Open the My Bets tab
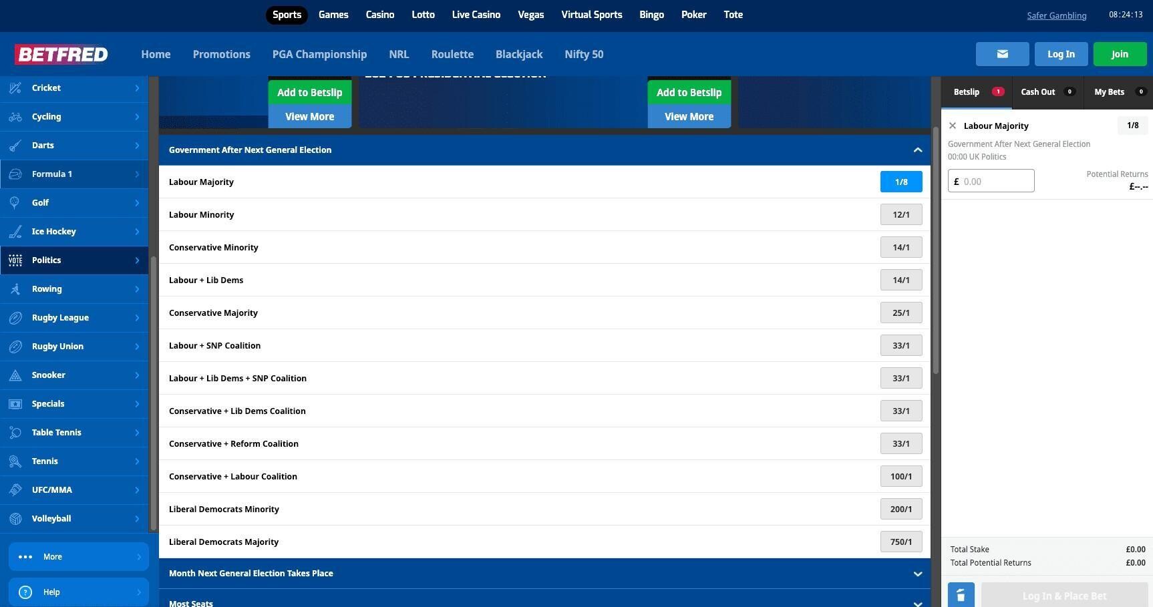The height and width of the screenshot is (607, 1153). click(1118, 92)
